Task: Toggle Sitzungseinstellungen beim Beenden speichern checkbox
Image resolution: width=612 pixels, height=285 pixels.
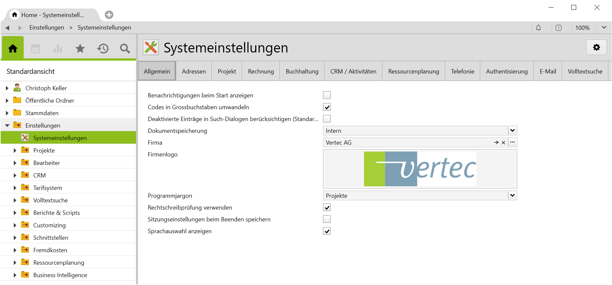Action: (327, 219)
